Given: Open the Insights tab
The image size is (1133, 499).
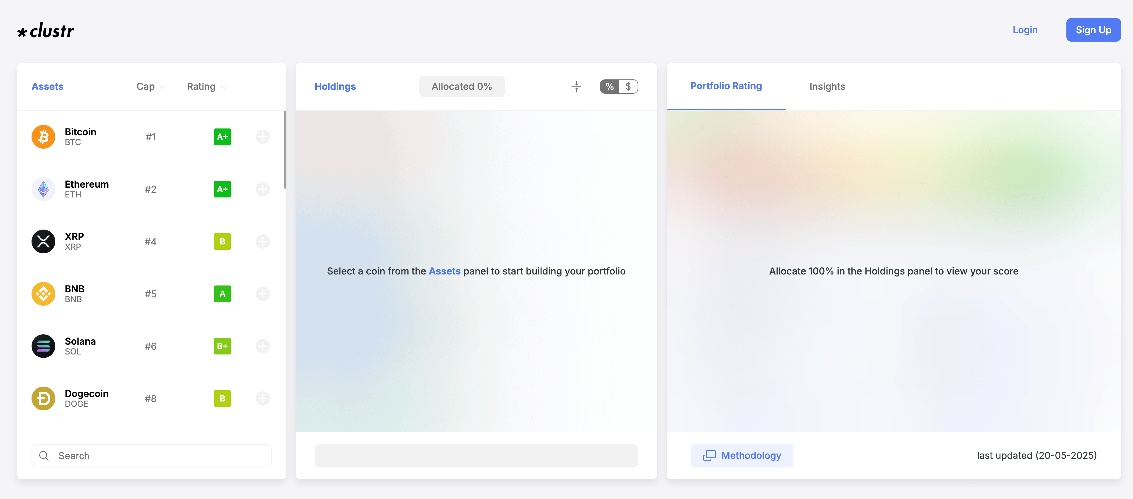Looking at the screenshot, I should point(827,87).
